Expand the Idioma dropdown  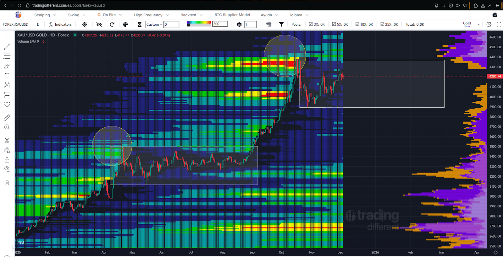pyautogui.click(x=299, y=15)
